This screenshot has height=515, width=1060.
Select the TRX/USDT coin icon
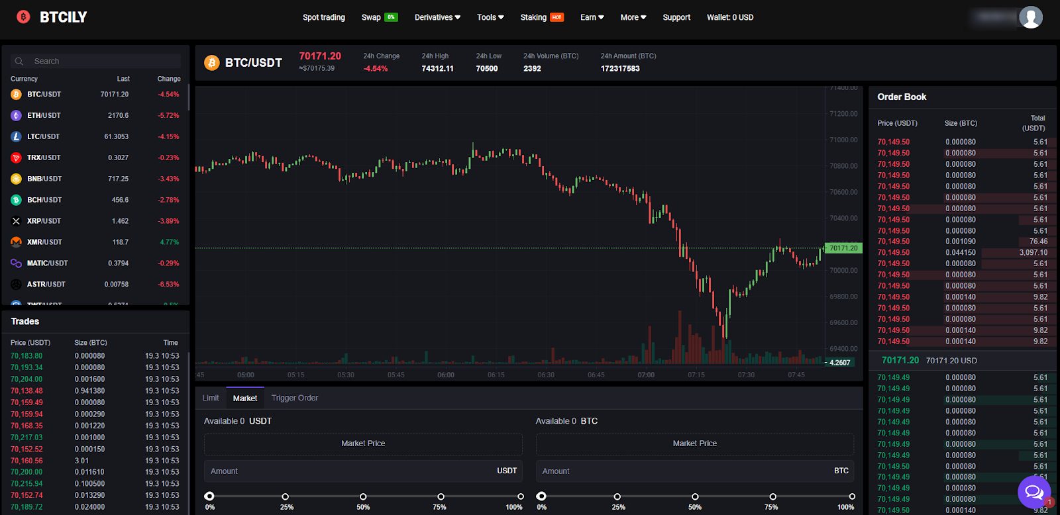tap(16, 158)
